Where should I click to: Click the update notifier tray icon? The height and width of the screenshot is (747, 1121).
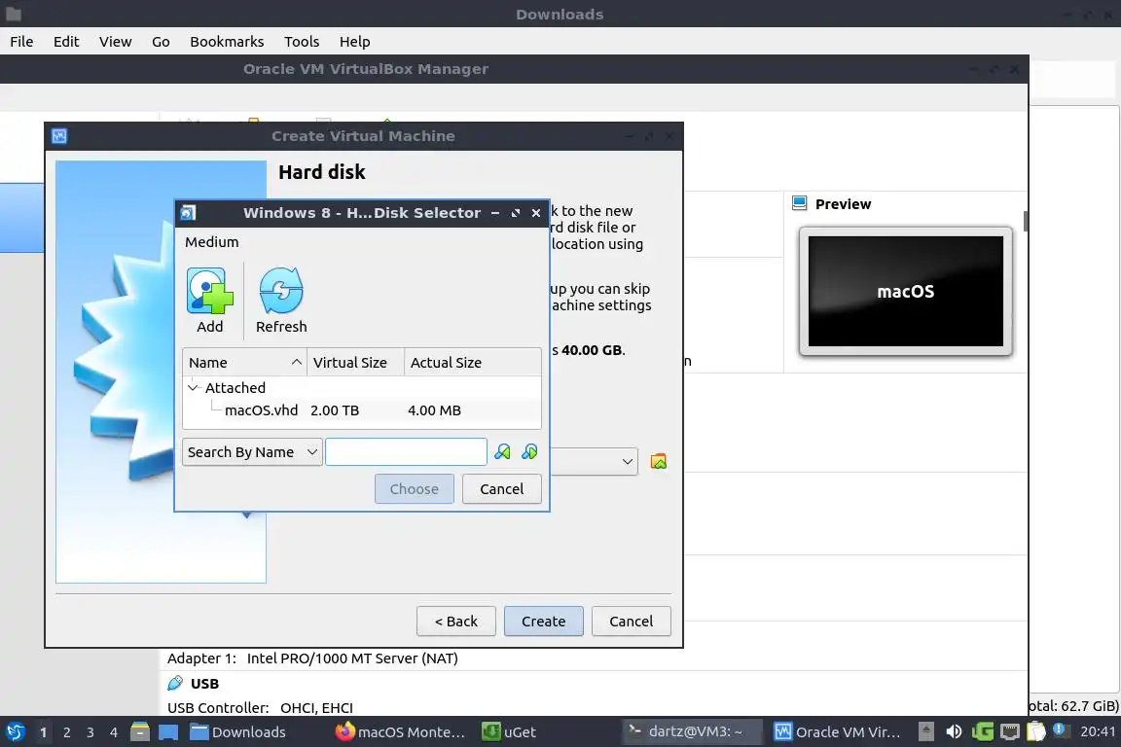pos(1061,729)
